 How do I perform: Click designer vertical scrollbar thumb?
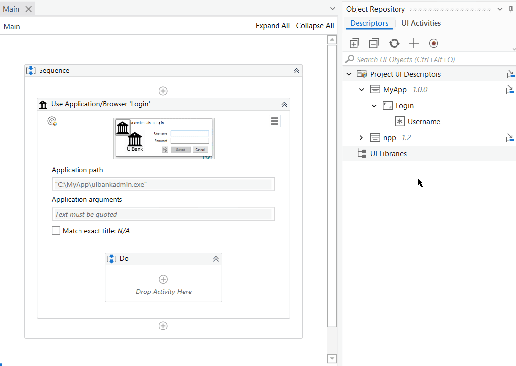(x=332, y=186)
